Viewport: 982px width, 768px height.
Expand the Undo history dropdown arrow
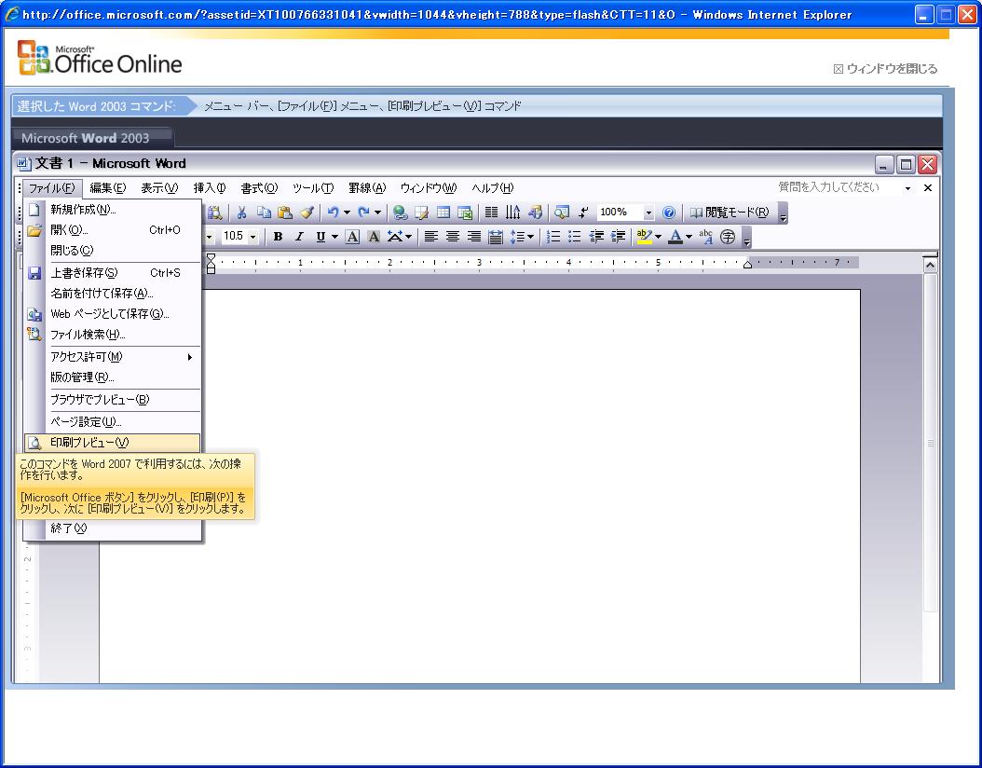tap(347, 213)
